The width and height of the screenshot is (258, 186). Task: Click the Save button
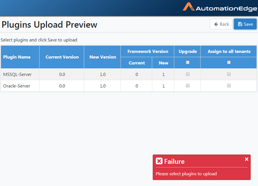click(x=245, y=24)
